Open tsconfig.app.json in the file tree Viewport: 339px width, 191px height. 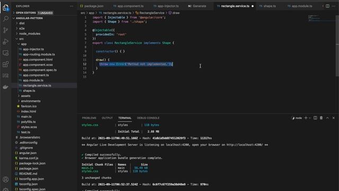[32, 179]
